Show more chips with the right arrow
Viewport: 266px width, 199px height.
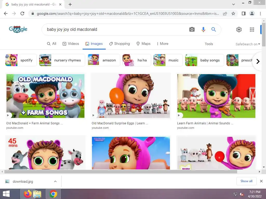[258, 61]
